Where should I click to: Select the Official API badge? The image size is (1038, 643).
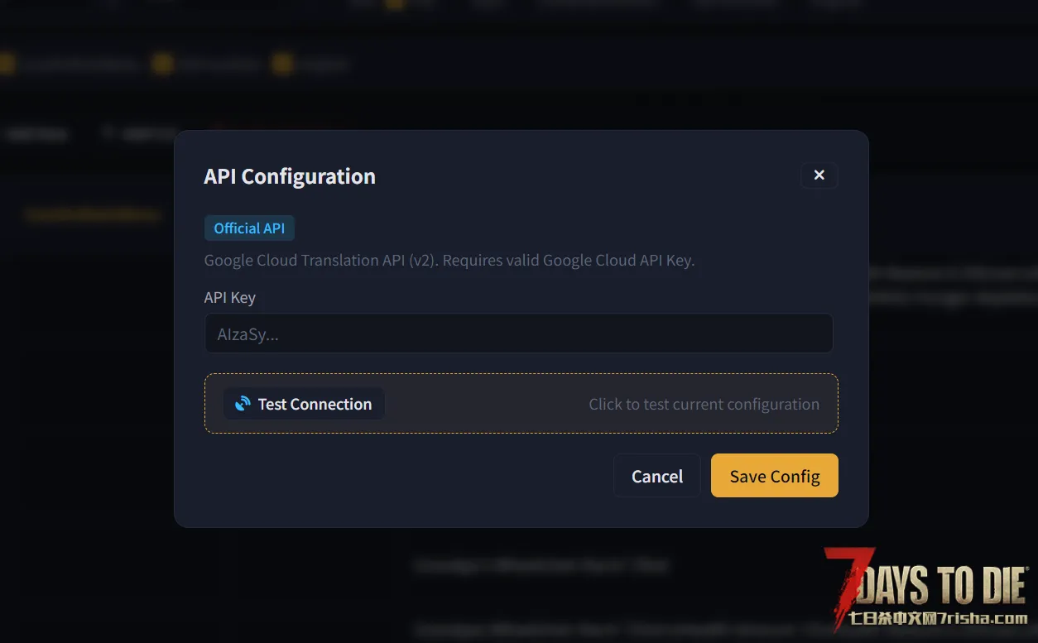tap(249, 228)
